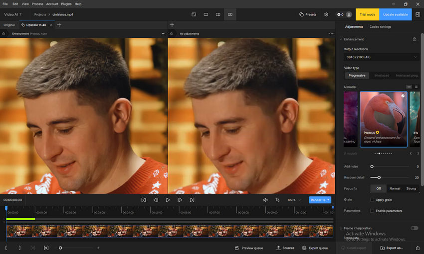Viewport: 424px width, 254px height.
Task: Open the View menu
Action: (x=25, y=4)
